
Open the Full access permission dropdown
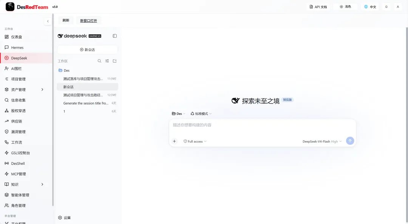pyautogui.click(x=195, y=141)
